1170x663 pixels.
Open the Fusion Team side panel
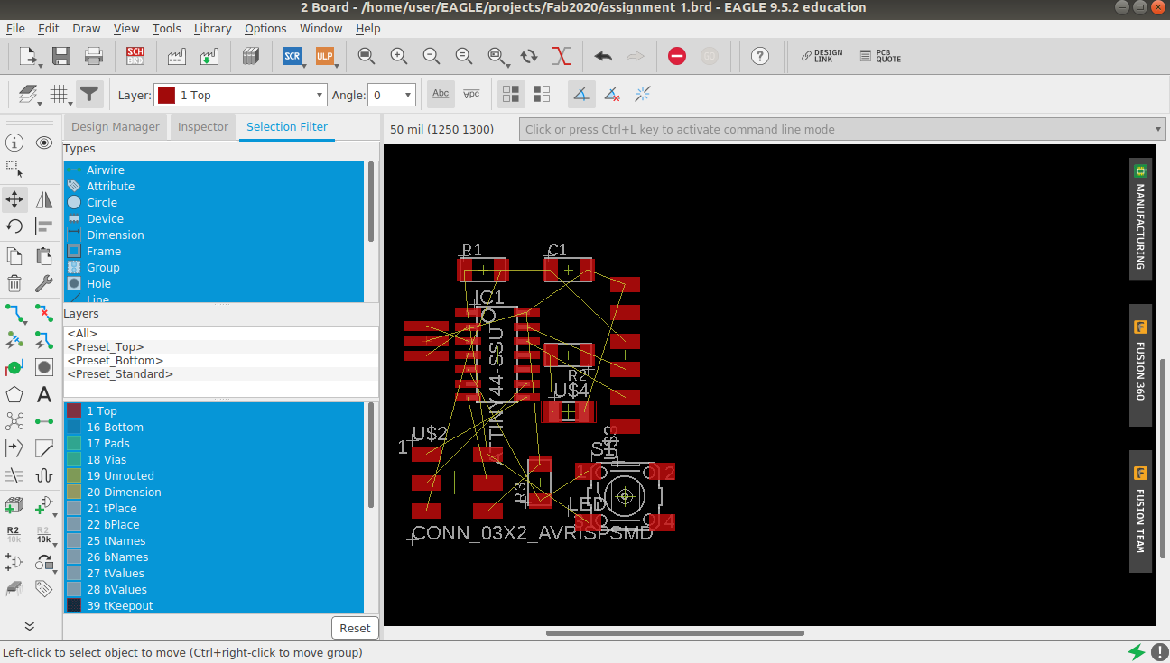[1140, 511]
